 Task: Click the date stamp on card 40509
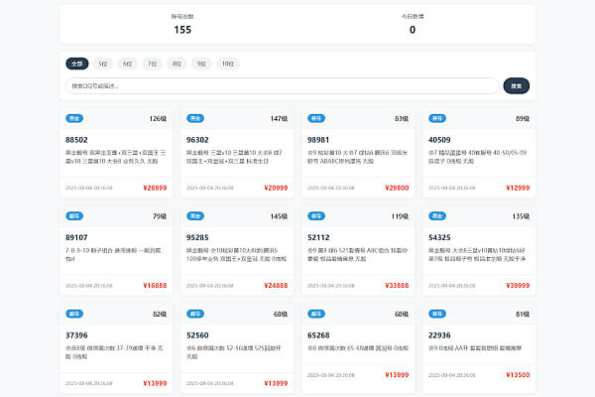pyautogui.click(x=451, y=188)
